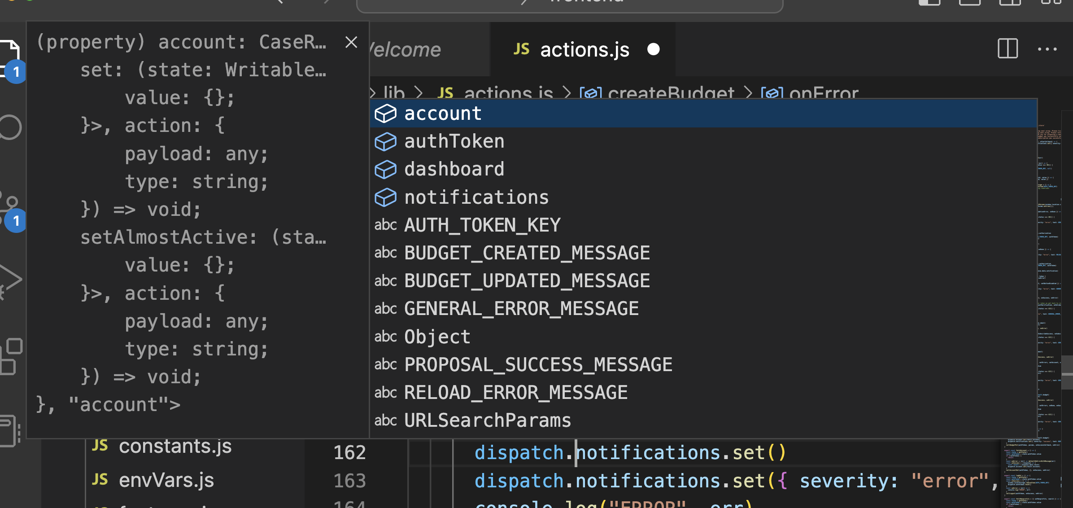The image size is (1073, 508).
Task: Expand the lib breadcrumb
Action: [x=394, y=93]
